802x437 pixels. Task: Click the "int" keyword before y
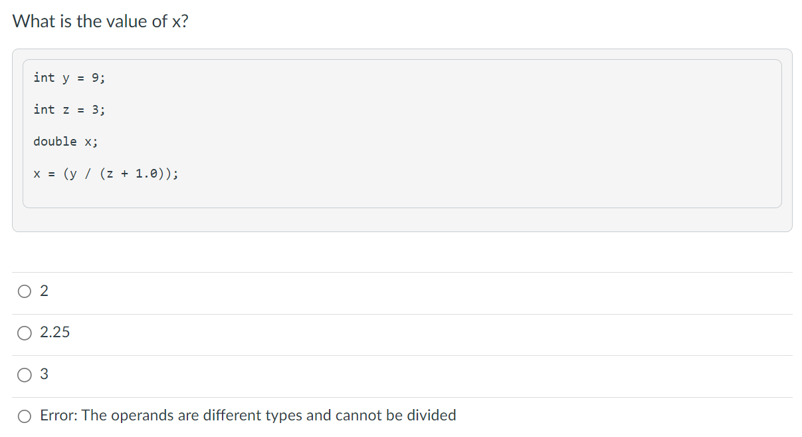(44, 78)
